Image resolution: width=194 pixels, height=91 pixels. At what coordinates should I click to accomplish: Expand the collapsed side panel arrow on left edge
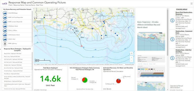coord(0,49)
